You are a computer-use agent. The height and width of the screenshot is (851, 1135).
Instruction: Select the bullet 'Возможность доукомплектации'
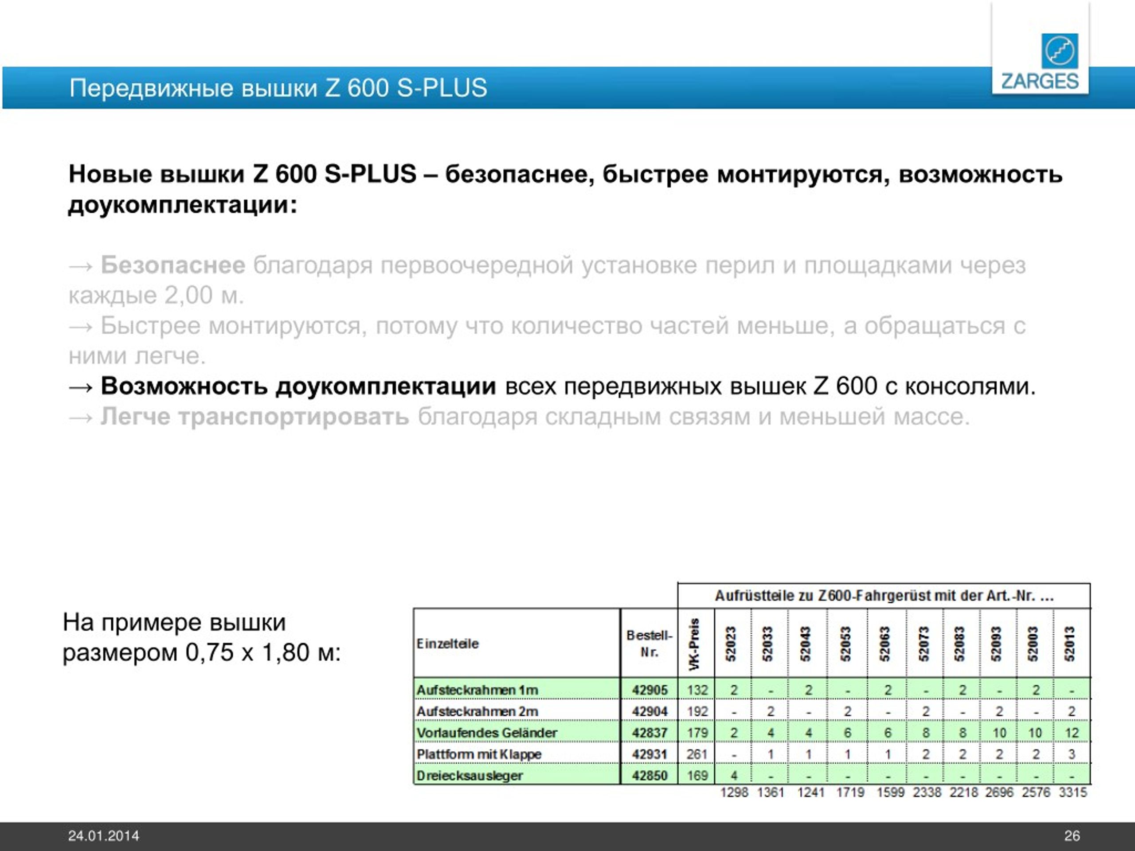pos(552,386)
